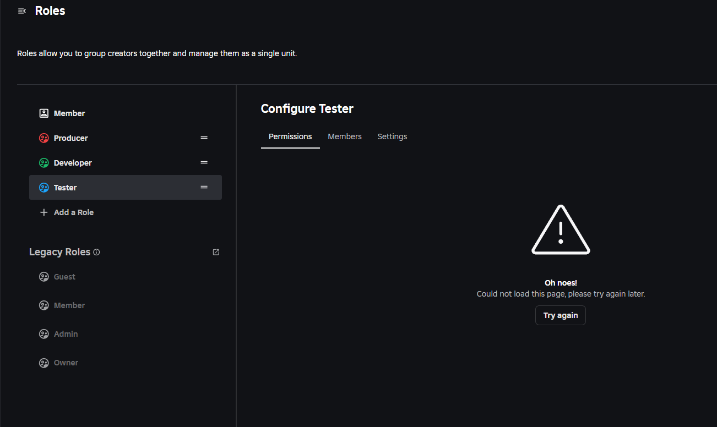The image size is (717, 427).
Task: Select the legacy Owner role
Action: point(66,363)
